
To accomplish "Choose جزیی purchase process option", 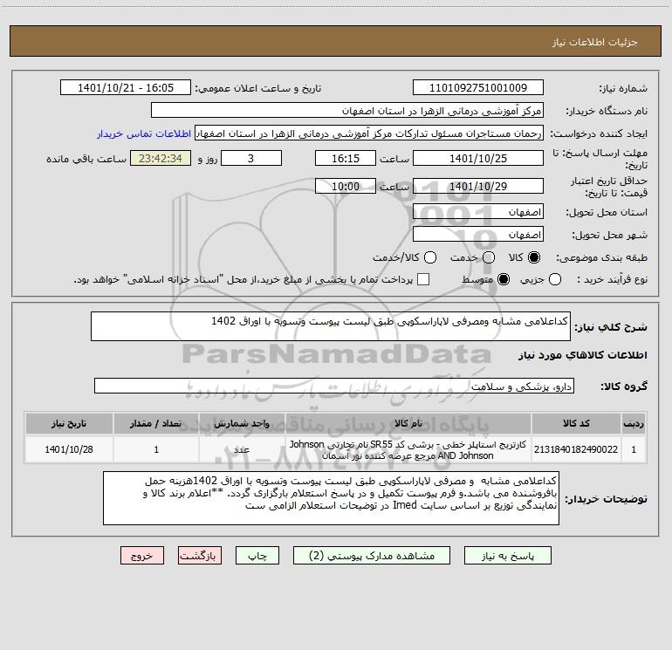I will [x=554, y=279].
